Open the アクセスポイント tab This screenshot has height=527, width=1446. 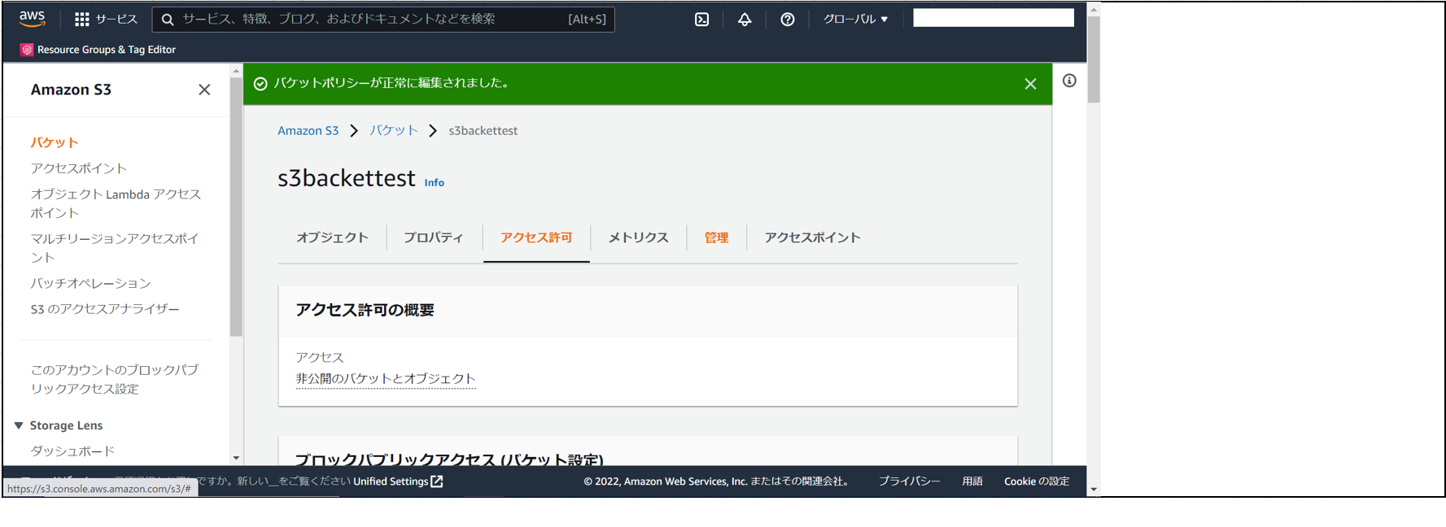click(812, 237)
